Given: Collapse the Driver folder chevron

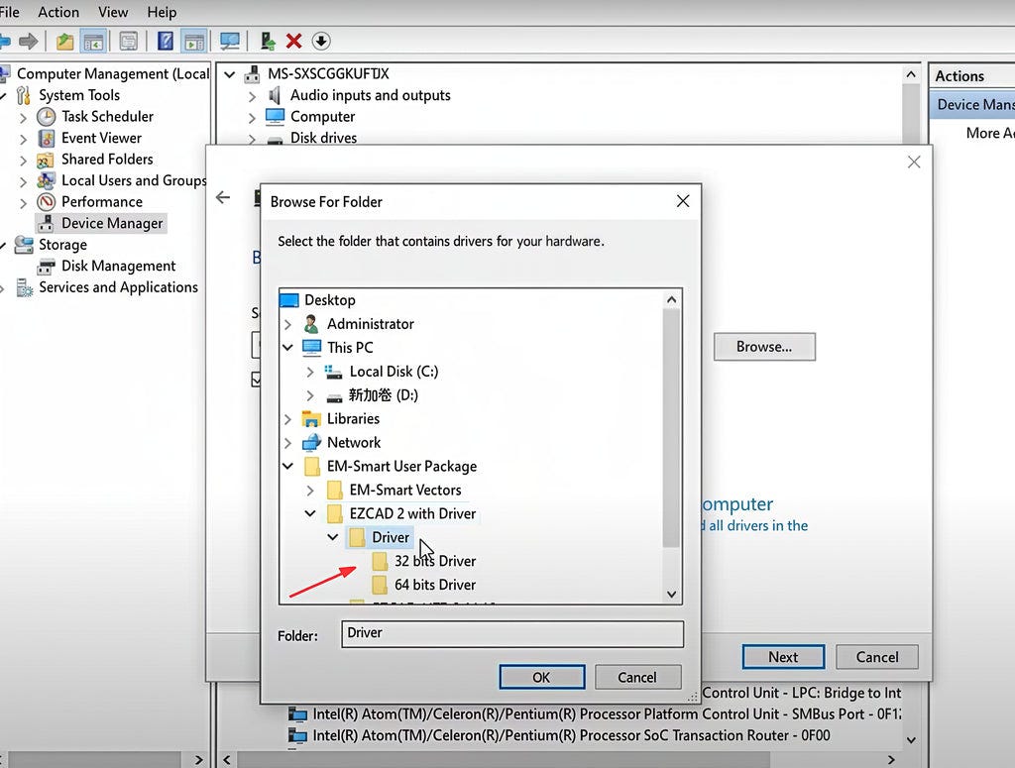Looking at the screenshot, I should pos(333,537).
